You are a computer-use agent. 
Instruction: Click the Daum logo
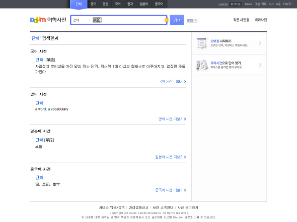point(38,20)
